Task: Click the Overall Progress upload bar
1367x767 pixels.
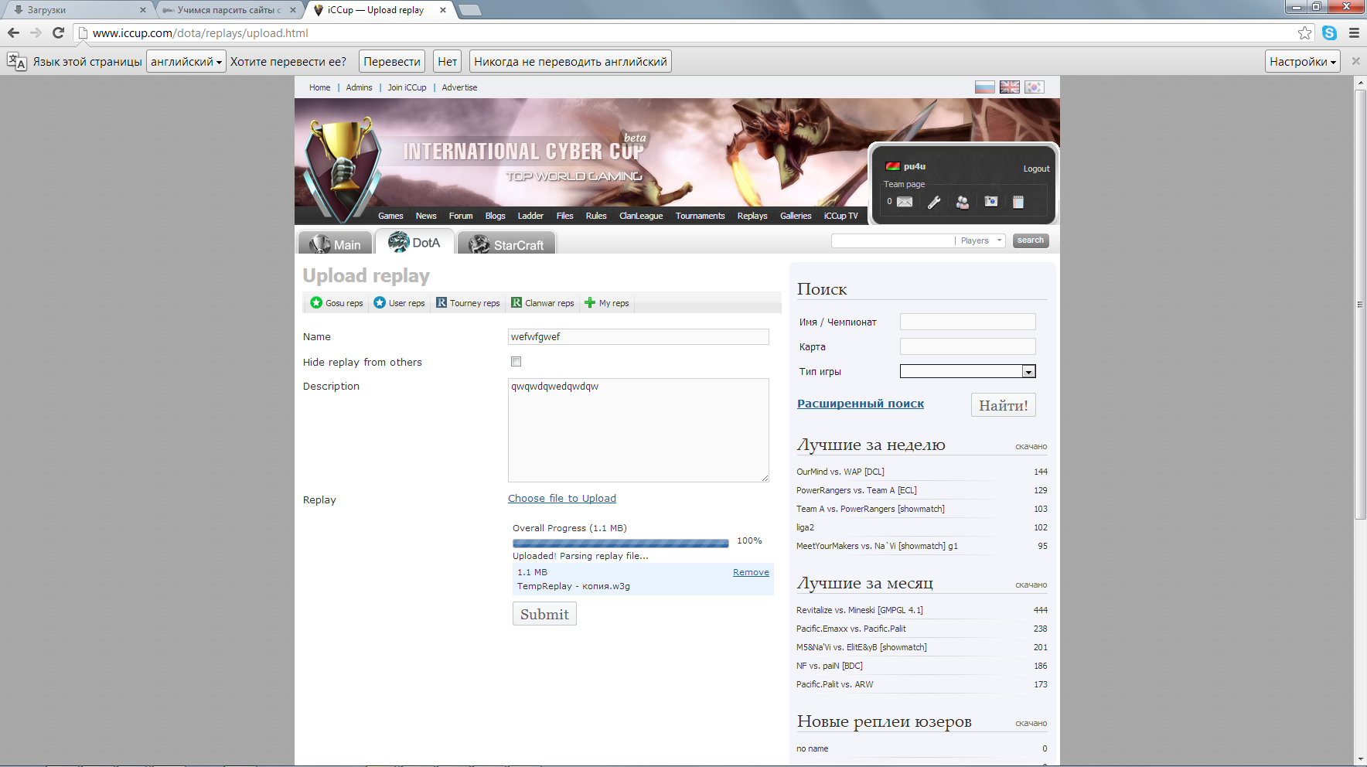Action: coord(620,544)
